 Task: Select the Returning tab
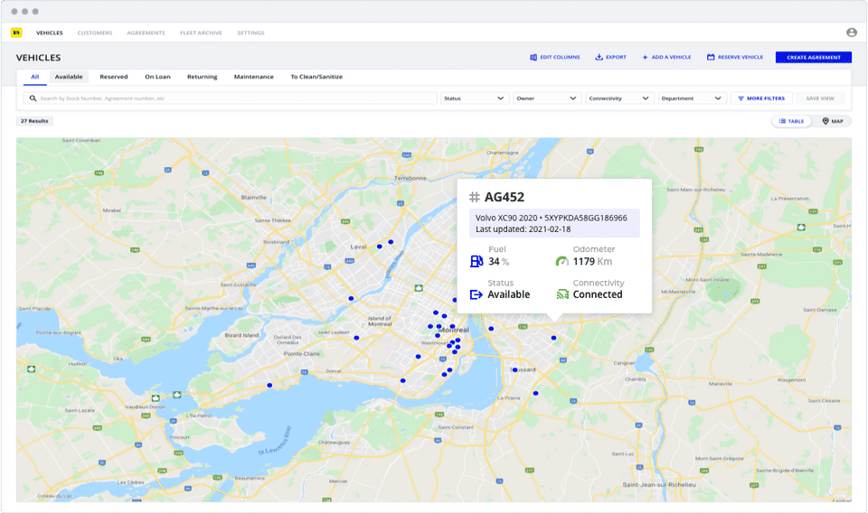[202, 77]
